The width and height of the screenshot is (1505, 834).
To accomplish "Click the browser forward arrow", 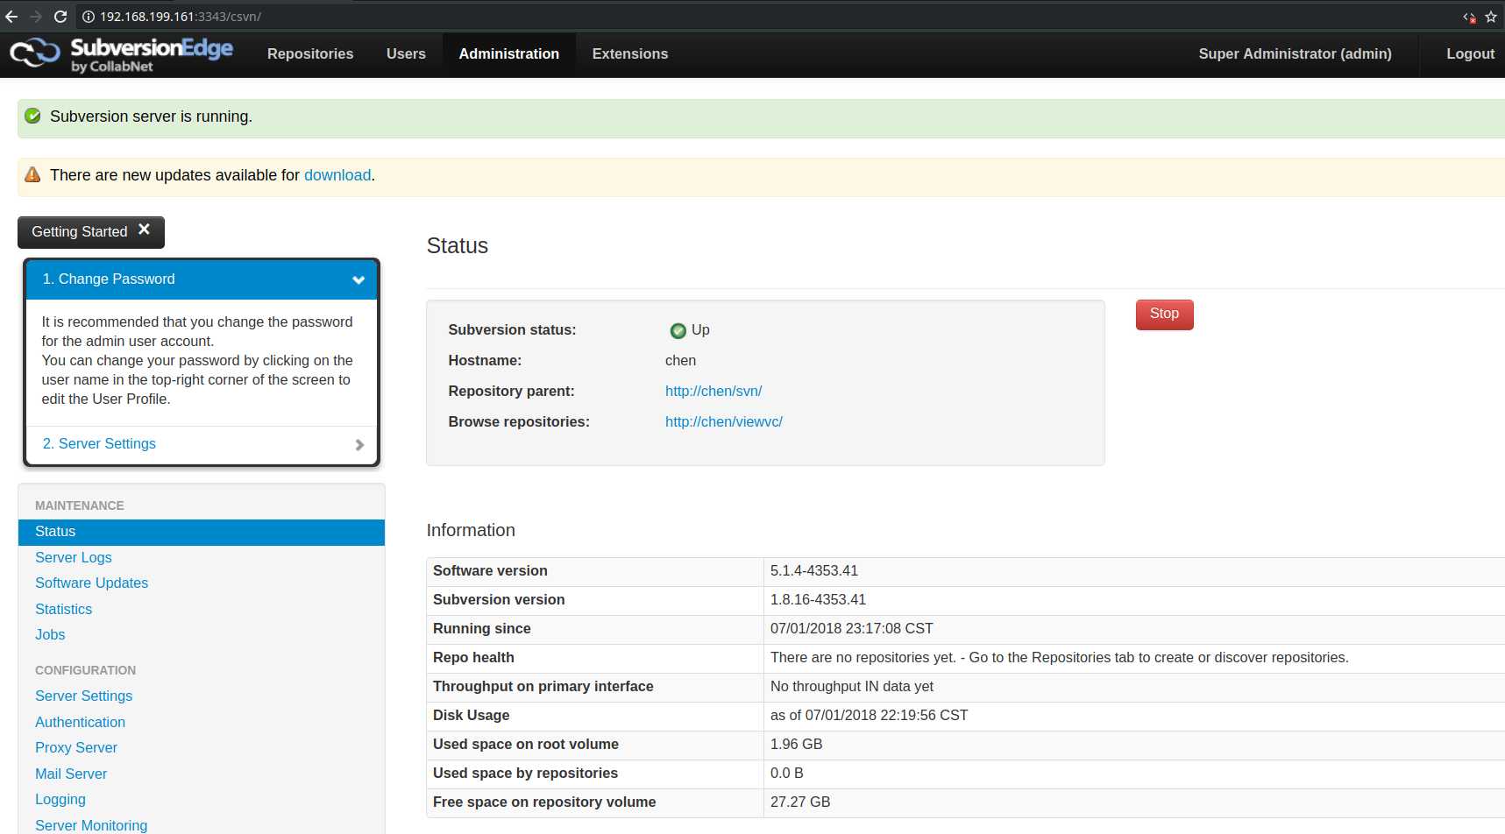I will [36, 17].
